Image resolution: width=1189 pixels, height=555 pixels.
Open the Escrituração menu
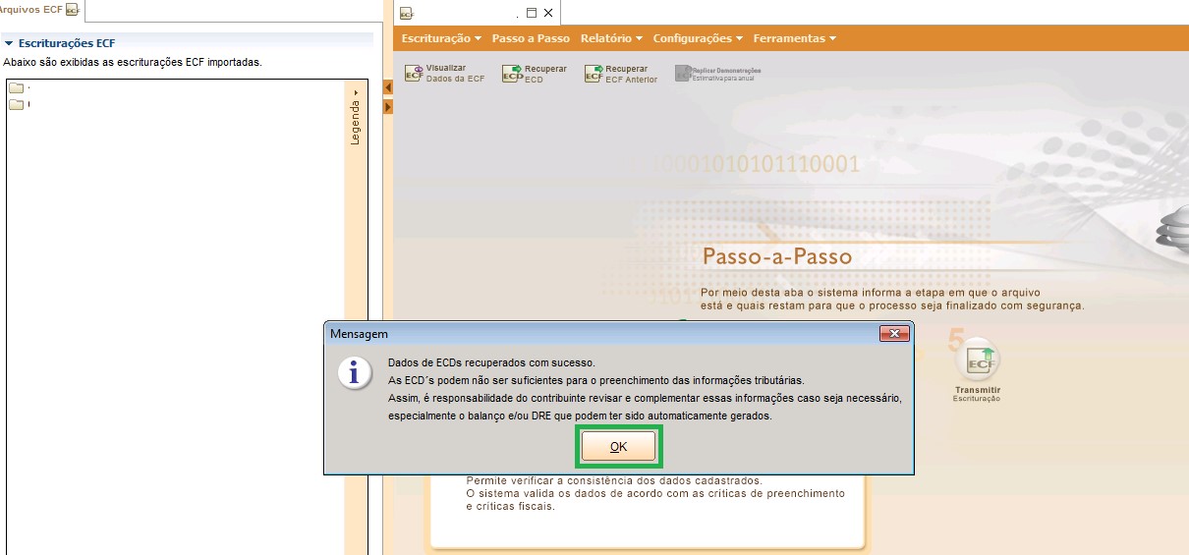coord(441,38)
